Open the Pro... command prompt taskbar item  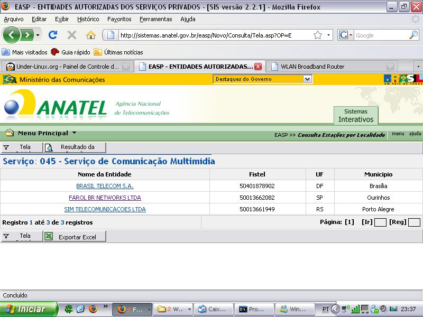[x=255, y=309]
